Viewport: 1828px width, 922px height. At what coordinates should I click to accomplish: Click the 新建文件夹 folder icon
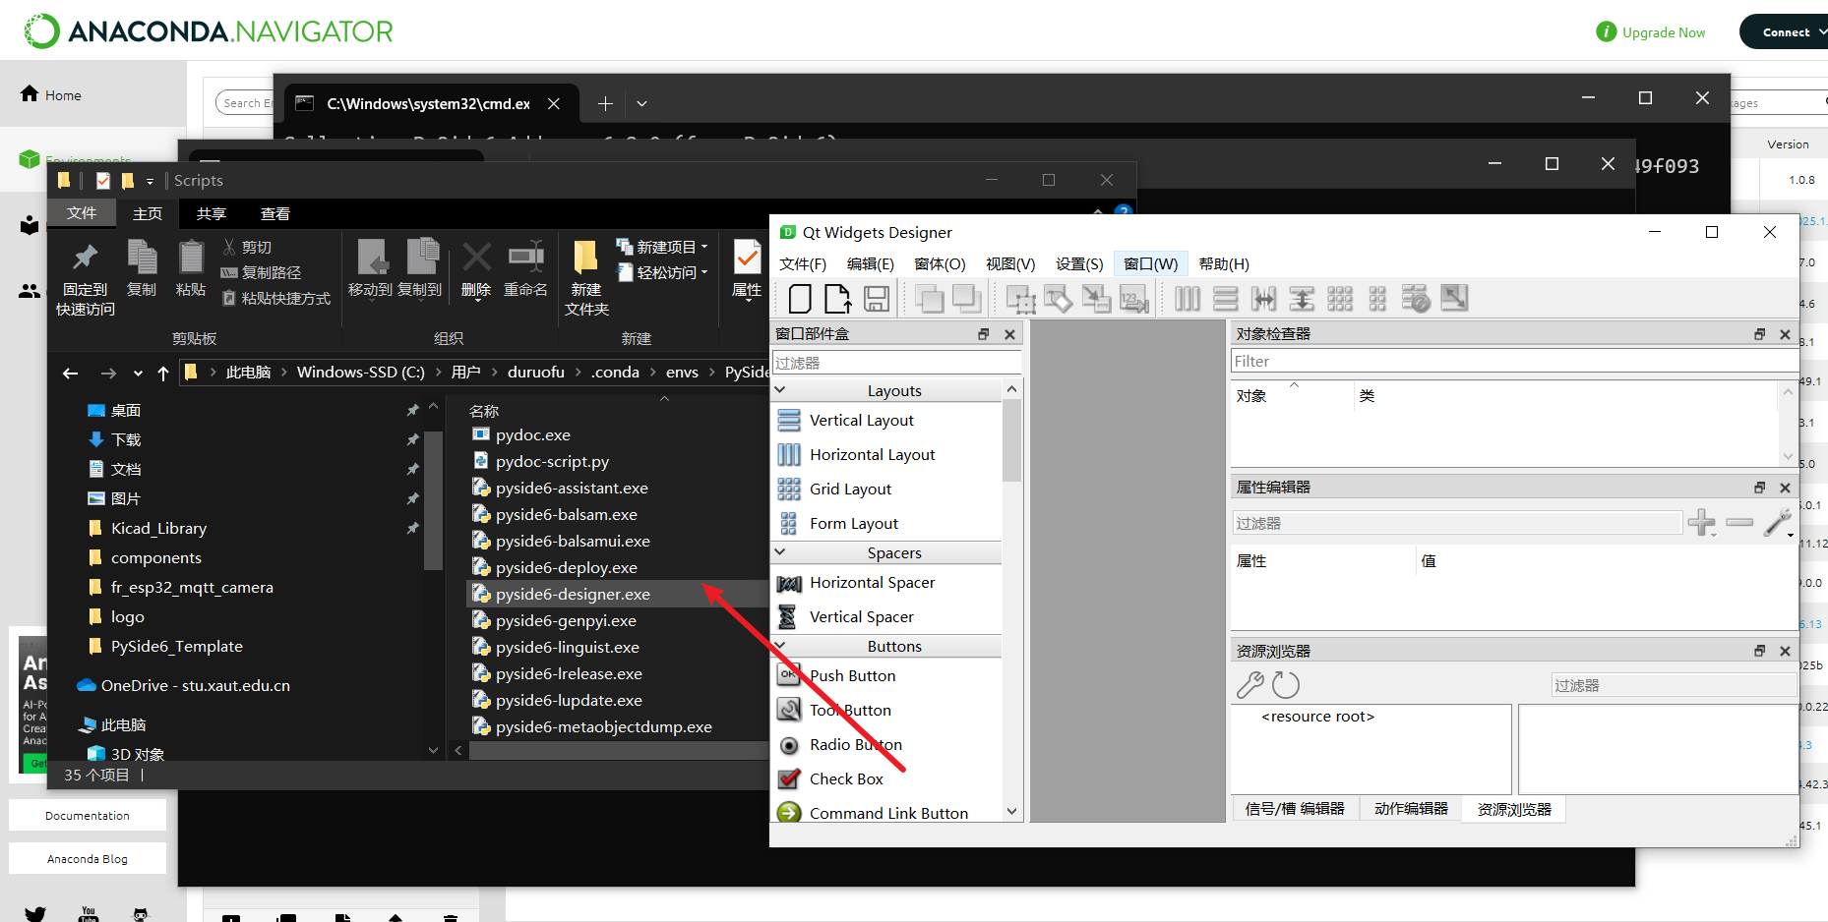[x=585, y=259]
